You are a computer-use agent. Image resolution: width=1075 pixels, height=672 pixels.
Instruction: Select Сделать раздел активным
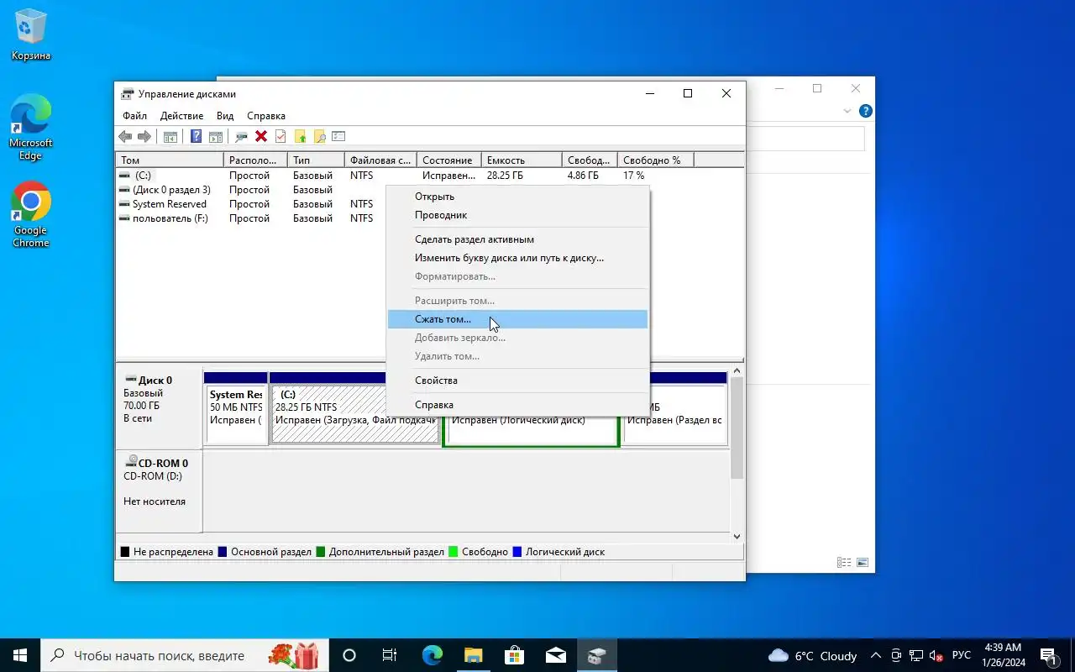pyautogui.click(x=517, y=239)
